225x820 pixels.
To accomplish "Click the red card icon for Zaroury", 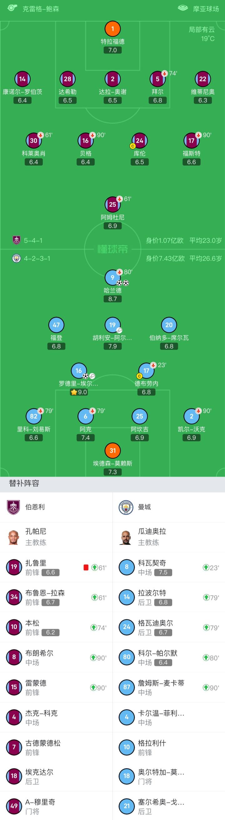I will pos(86,567).
